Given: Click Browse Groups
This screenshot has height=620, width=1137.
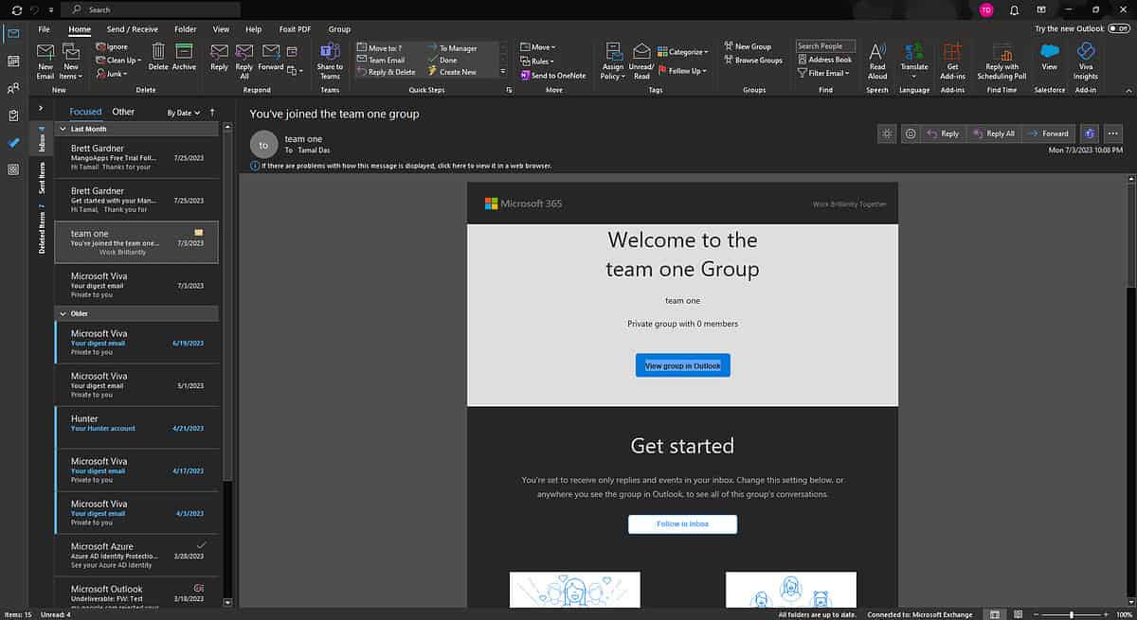Looking at the screenshot, I should pos(752,60).
